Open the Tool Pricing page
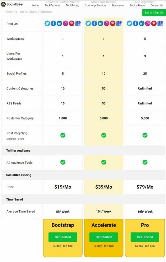 [72, 5]
